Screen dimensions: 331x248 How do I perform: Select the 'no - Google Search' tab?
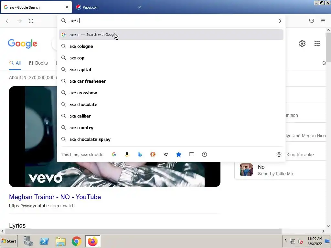point(36,7)
